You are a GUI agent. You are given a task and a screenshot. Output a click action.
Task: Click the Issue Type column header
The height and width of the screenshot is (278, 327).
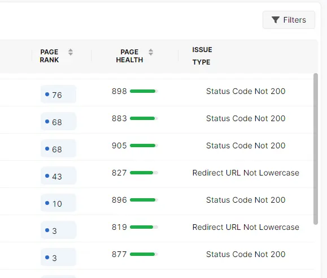coord(202,56)
